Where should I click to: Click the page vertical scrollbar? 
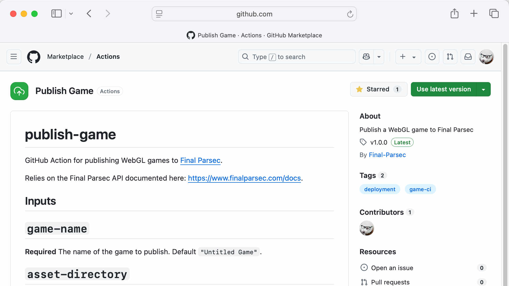(x=505, y=164)
